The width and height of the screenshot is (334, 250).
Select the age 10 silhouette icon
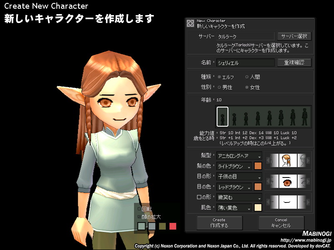point(223,117)
